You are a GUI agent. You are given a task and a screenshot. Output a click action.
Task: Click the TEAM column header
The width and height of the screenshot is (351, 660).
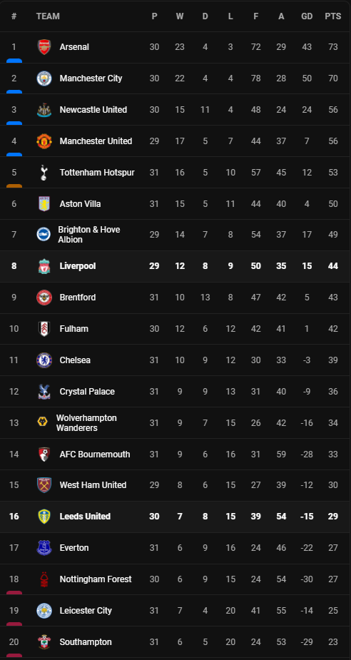click(48, 16)
